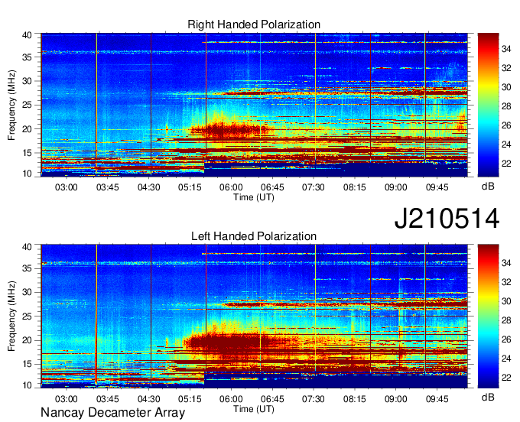The width and height of the screenshot is (520, 422).
Task: Click the lower plot colorbar
Action: click(x=488, y=316)
